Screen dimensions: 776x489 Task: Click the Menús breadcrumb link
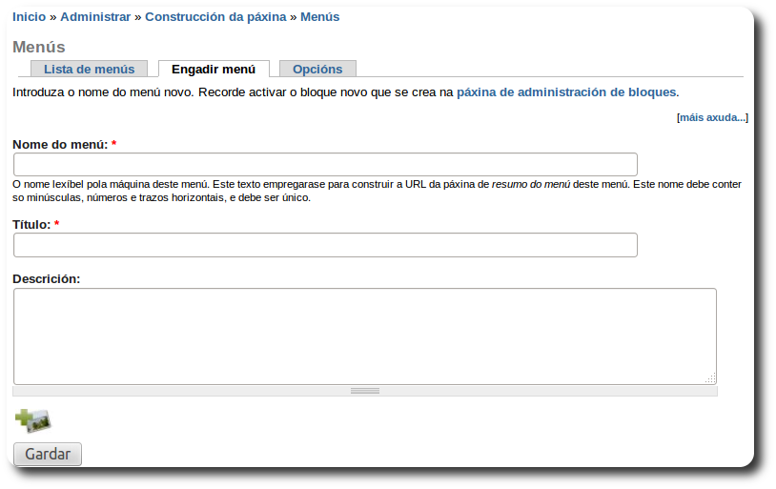click(319, 17)
